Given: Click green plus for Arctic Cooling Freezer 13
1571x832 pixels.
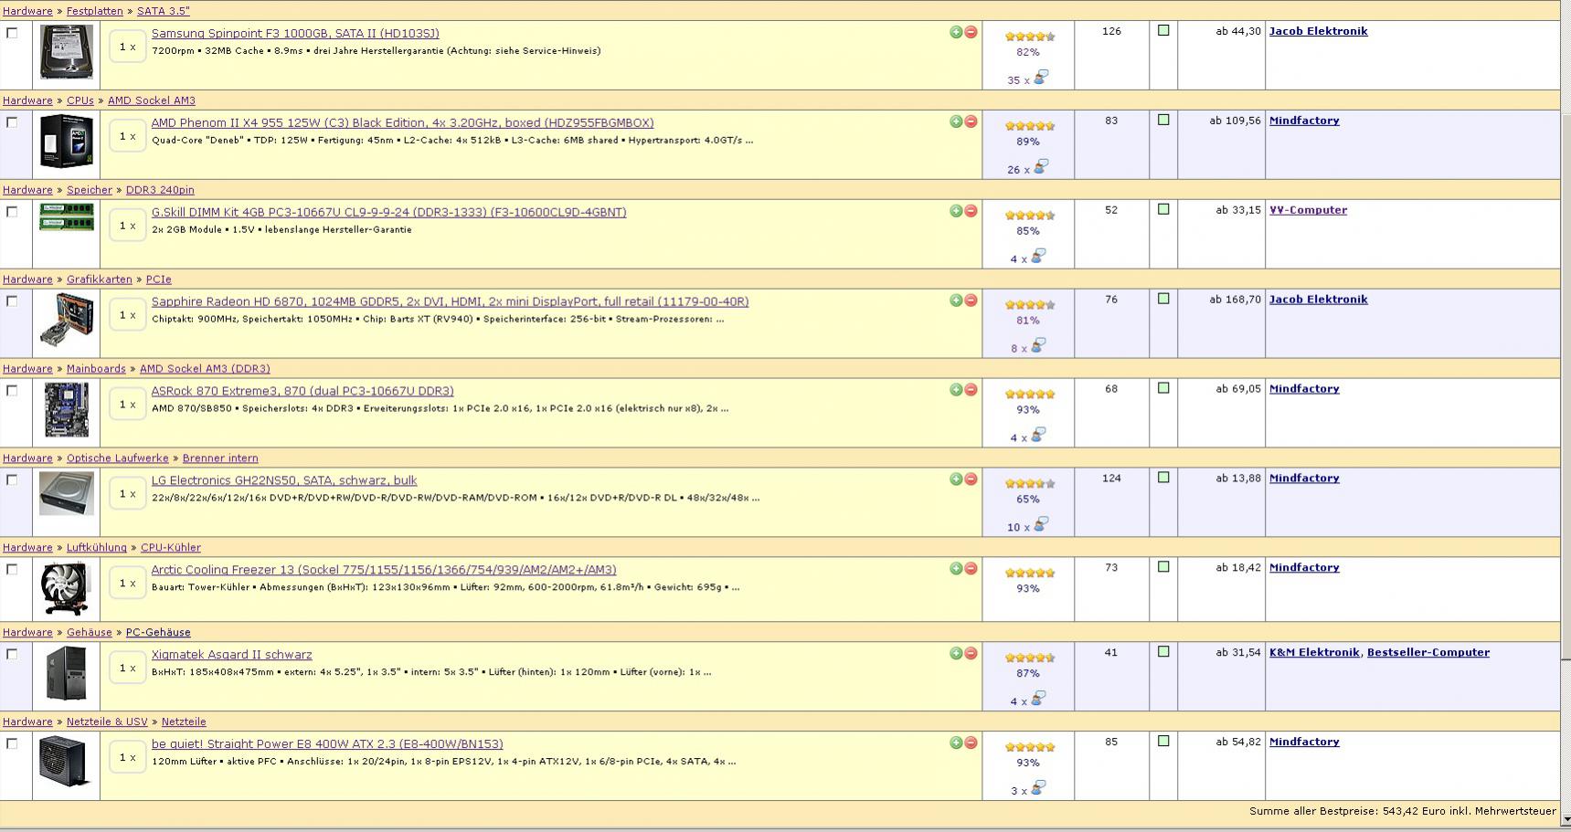Looking at the screenshot, I should [956, 569].
